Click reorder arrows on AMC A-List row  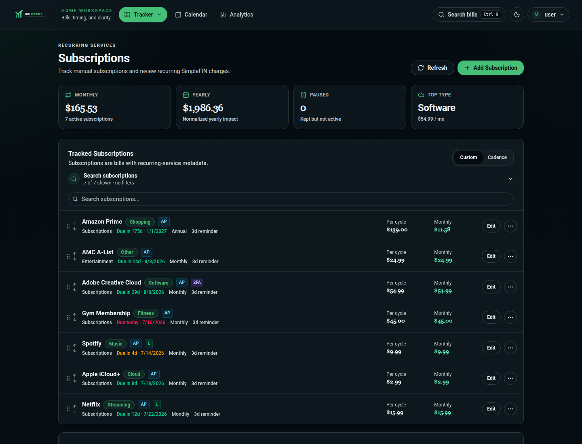pyautogui.click(x=75, y=256)
